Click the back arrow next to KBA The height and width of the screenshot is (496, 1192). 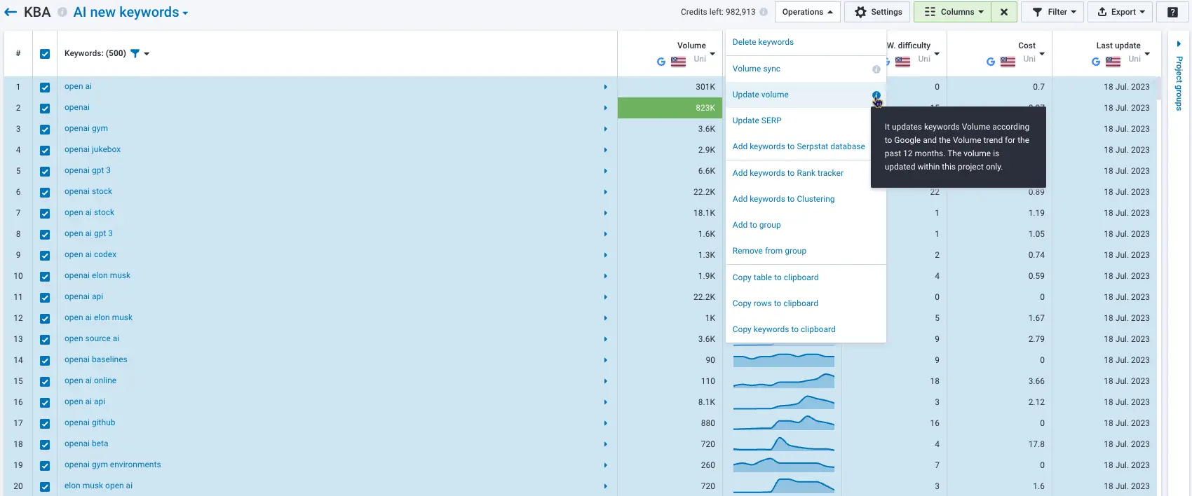pyautogui.click(x=11, y=13)
